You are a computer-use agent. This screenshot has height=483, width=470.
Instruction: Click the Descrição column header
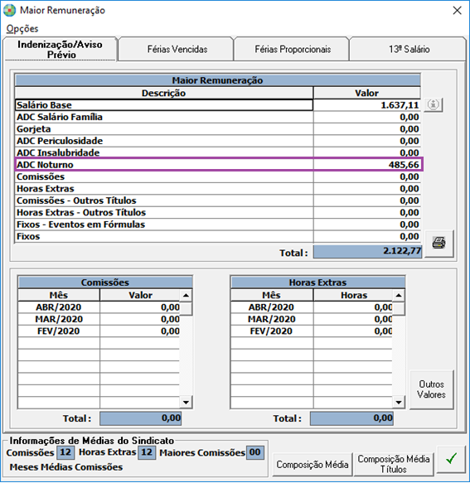[x=164, y=93]
